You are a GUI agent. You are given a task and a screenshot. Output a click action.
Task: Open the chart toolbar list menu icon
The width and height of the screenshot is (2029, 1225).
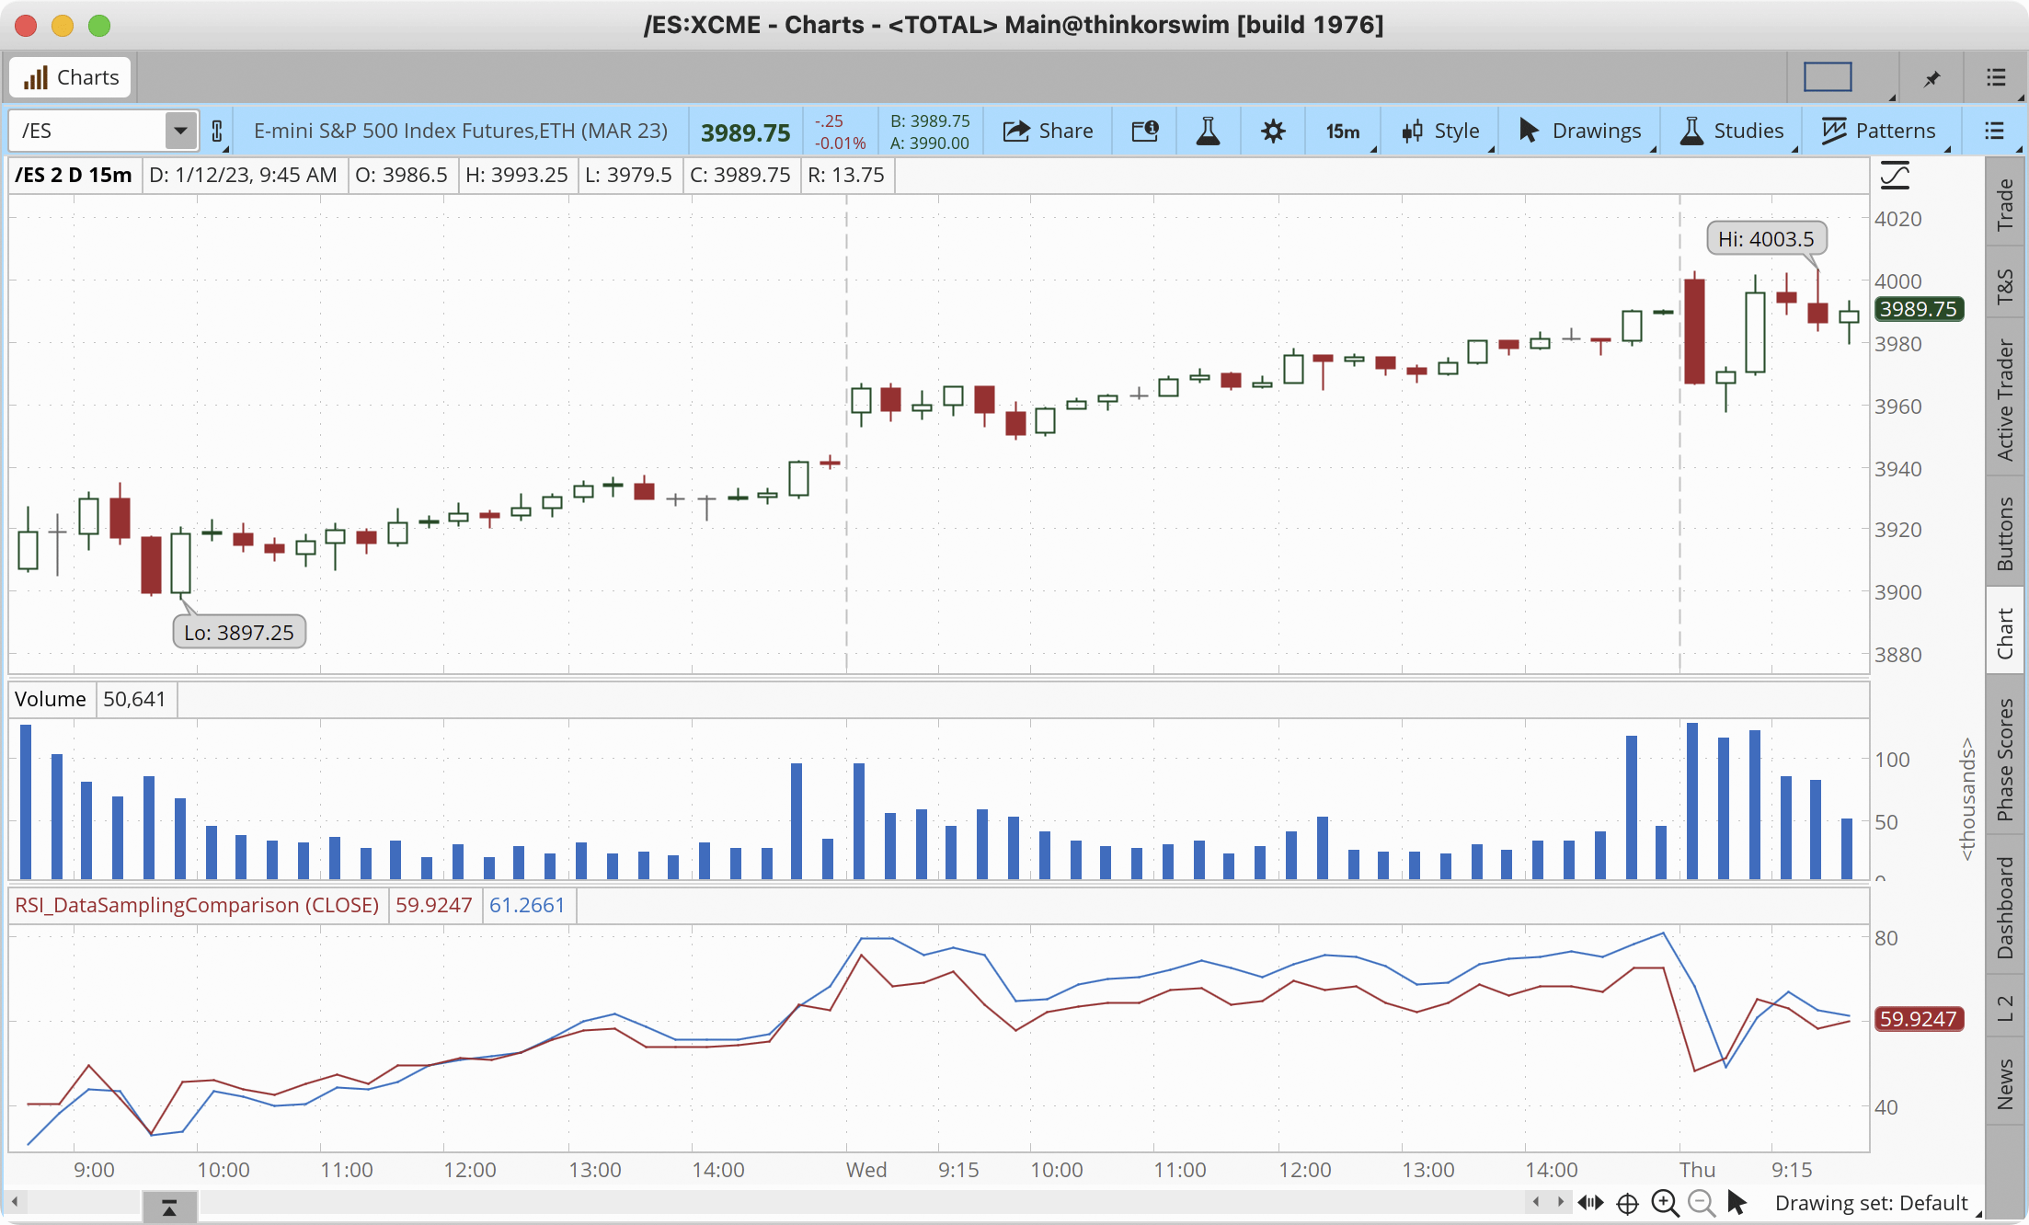pyautogui.click(x=1994, y=131)
